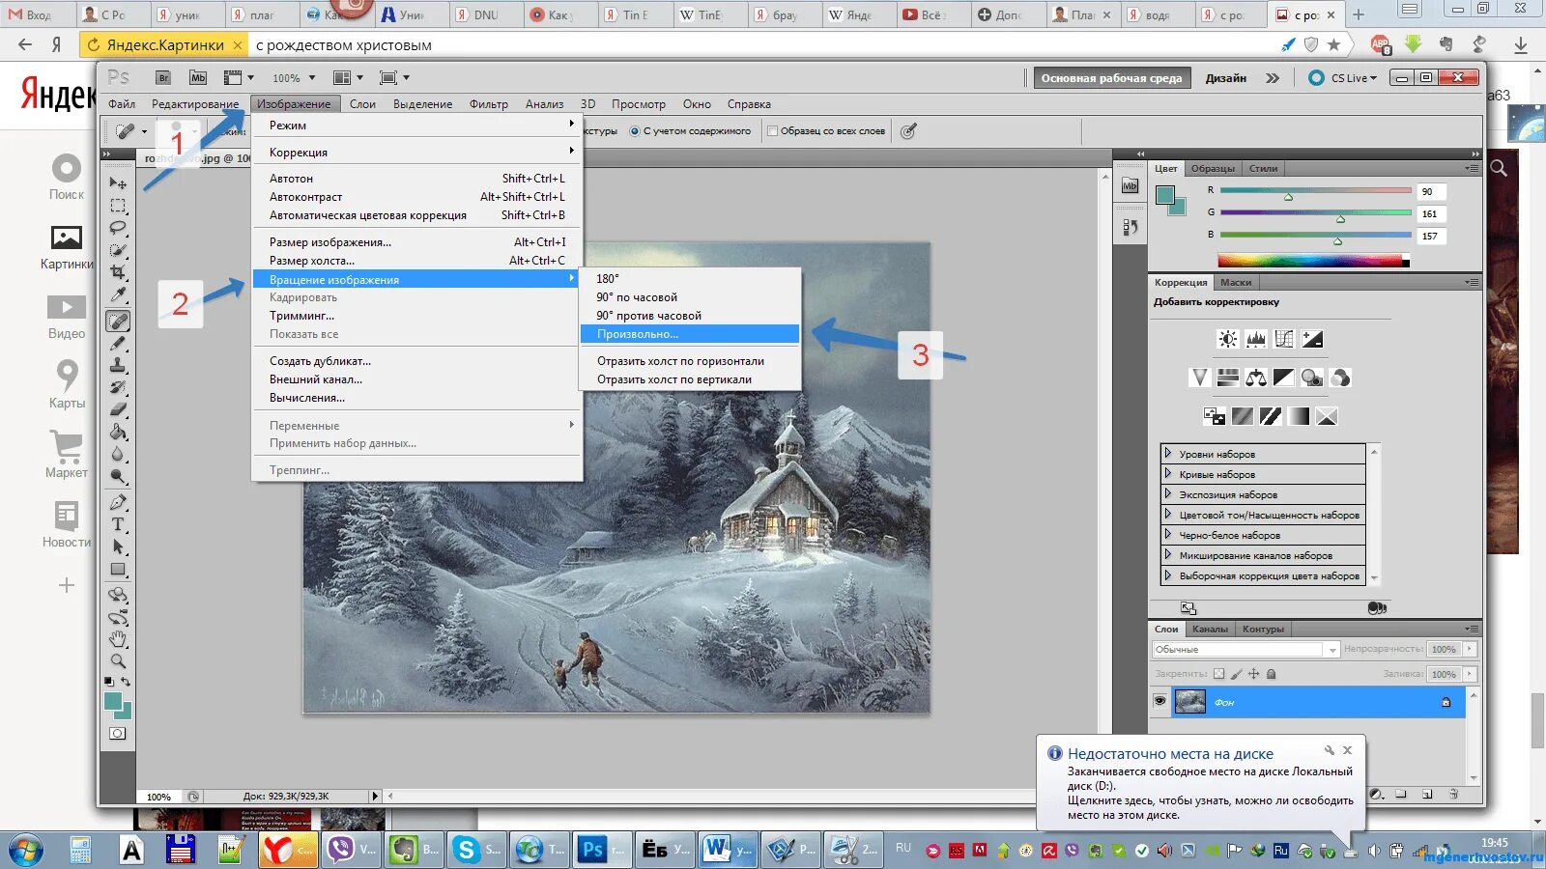
Task: Add a Brightness/Contrast adjustment
Action: coord(1227,339)
